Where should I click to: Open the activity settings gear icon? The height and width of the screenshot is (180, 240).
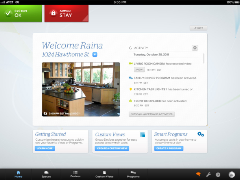pos(195,48)
